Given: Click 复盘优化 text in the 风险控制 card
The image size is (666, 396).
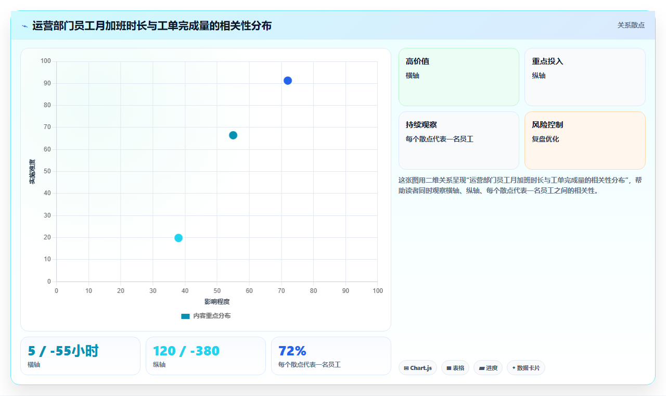Looking at the screenshot, I should [545, 139].
